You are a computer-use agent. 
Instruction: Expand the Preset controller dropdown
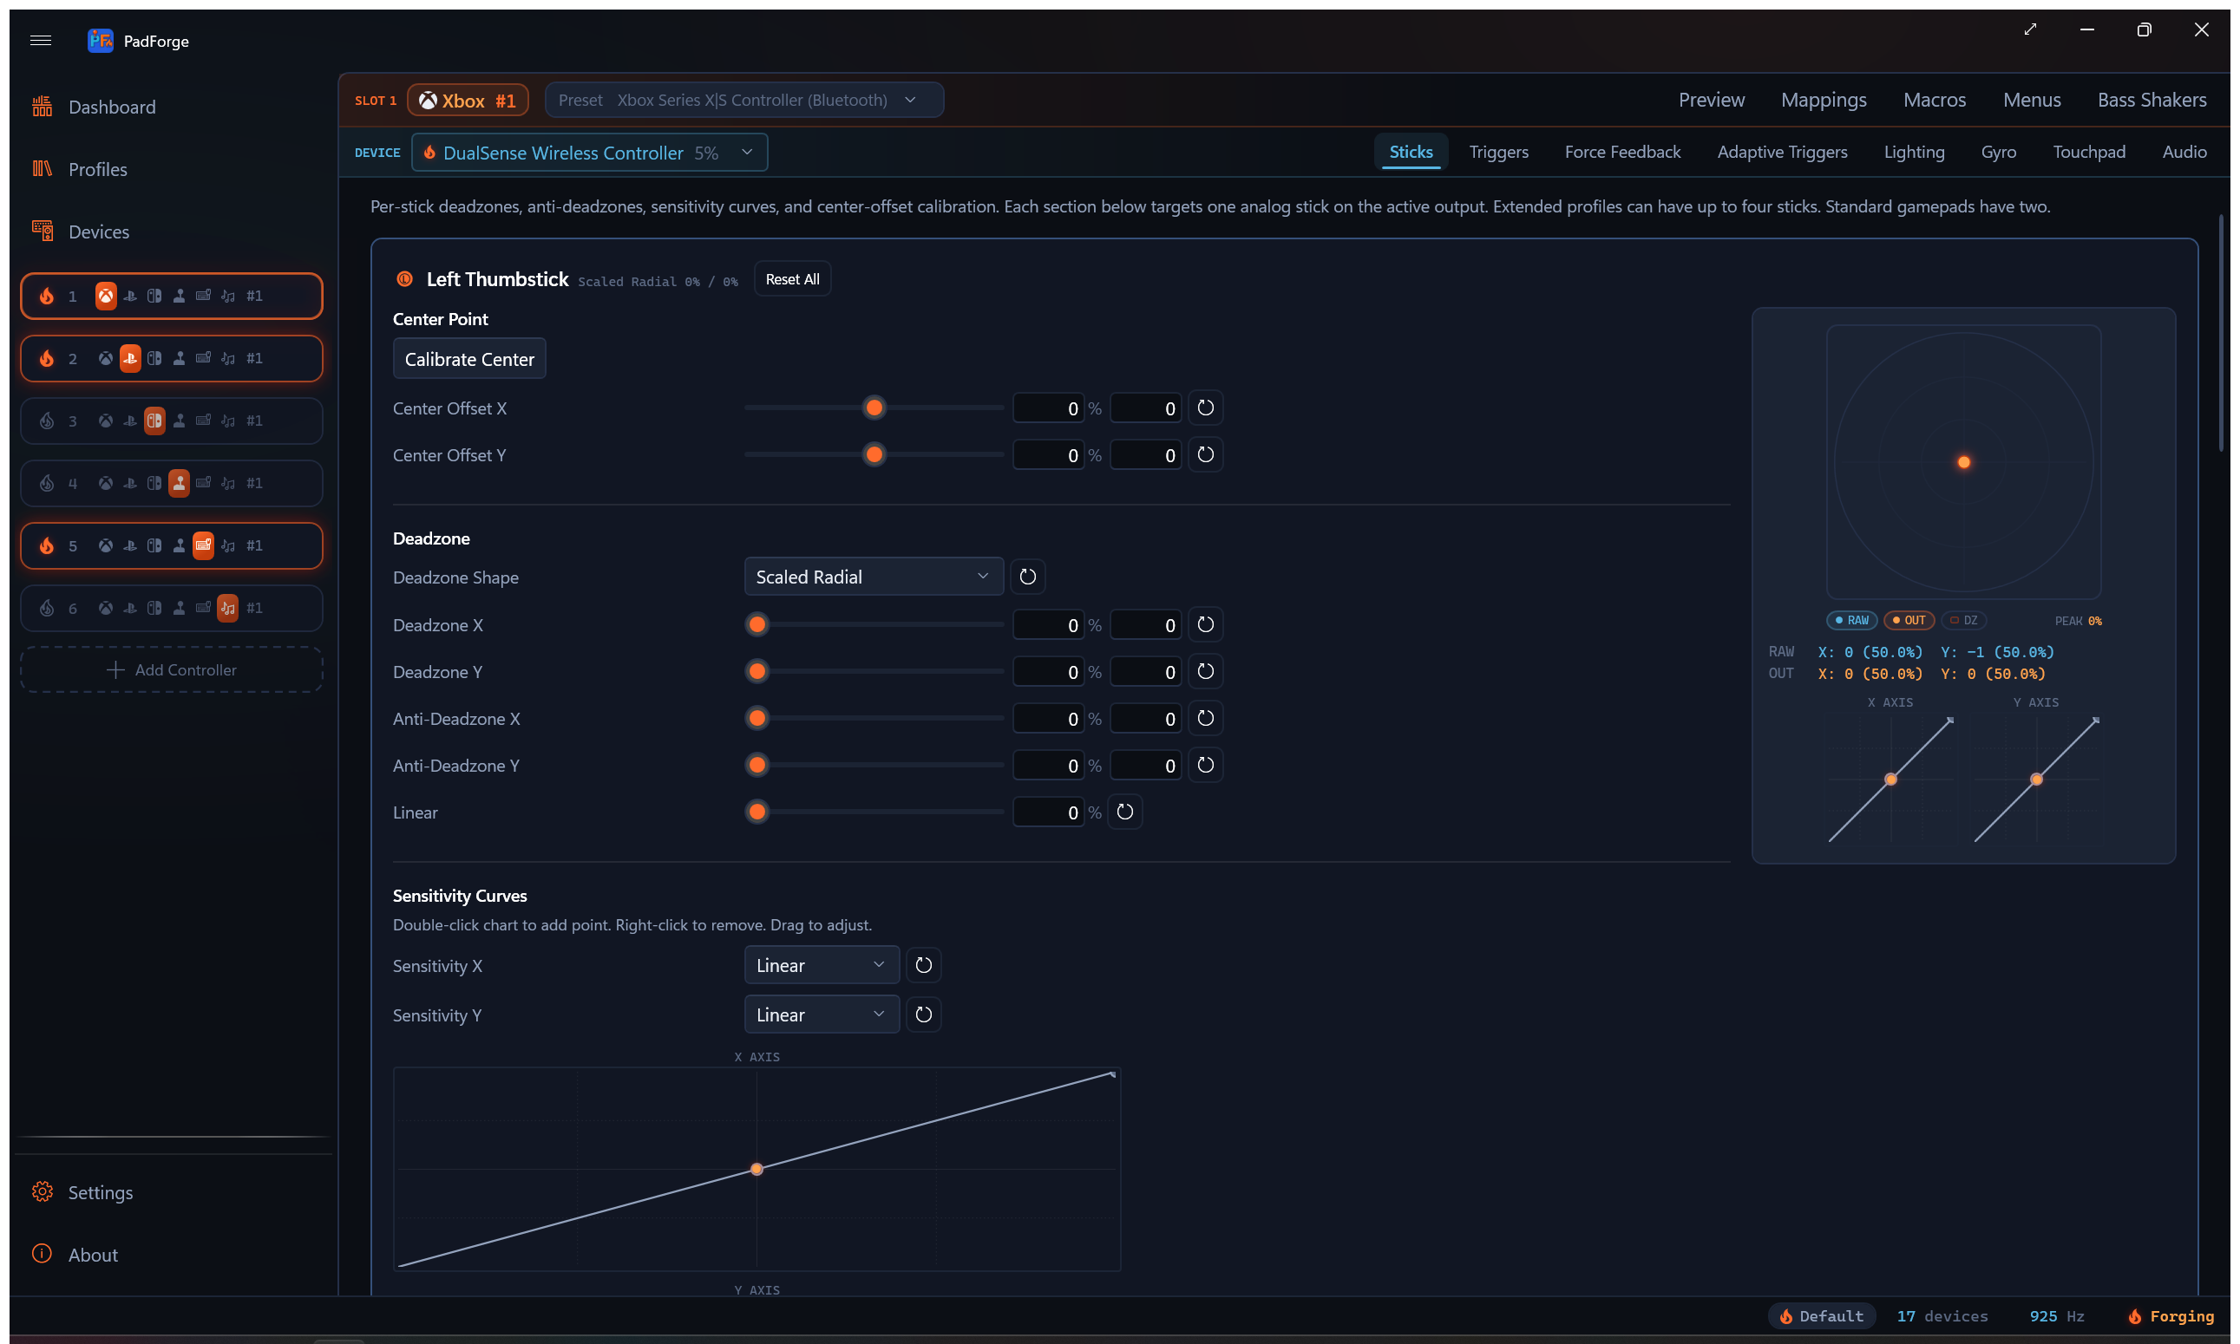(x=744, y=101)
